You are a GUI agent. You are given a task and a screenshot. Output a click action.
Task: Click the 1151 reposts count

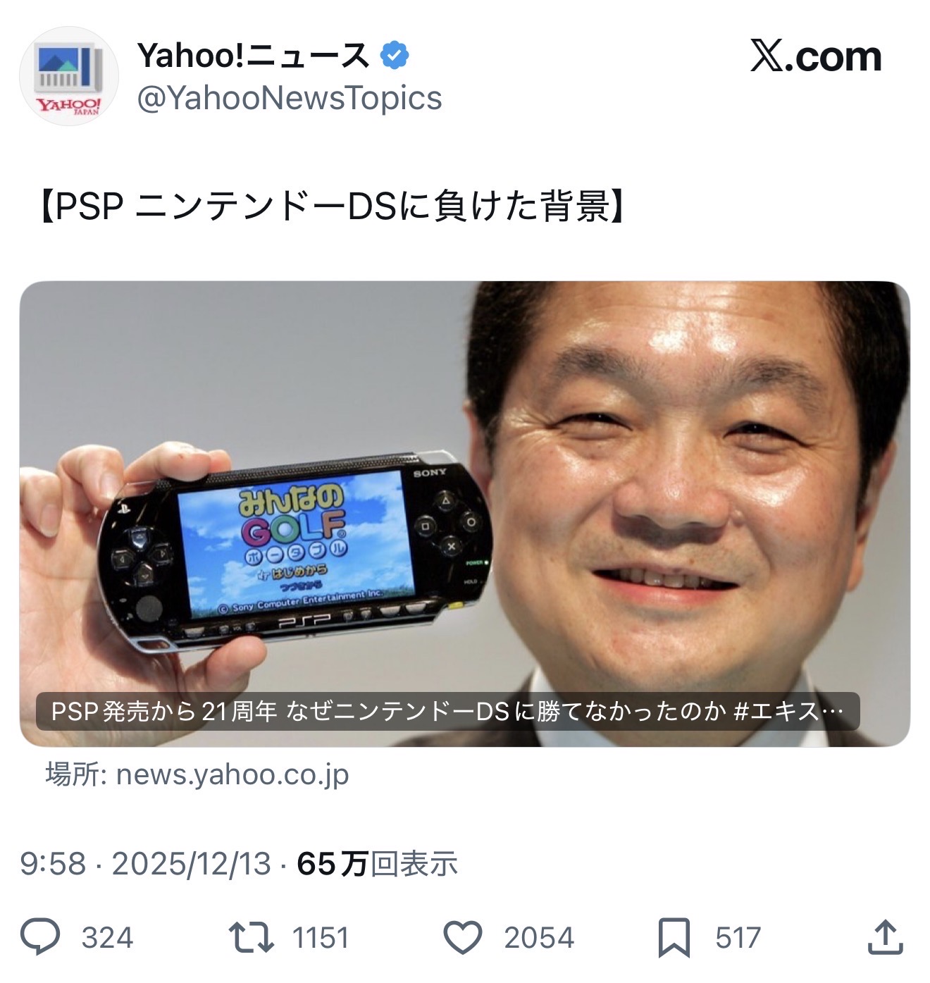click(x=321, y=938)
